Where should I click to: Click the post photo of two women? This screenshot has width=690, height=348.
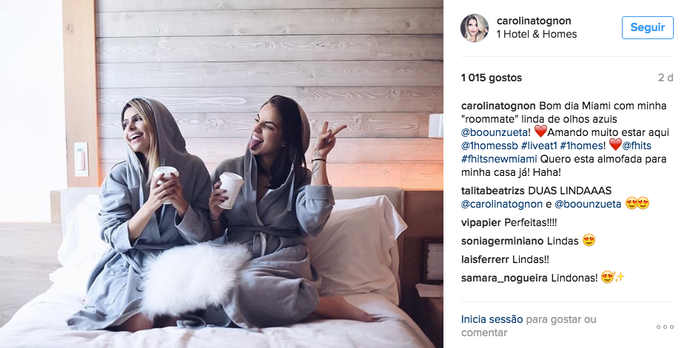221,174
